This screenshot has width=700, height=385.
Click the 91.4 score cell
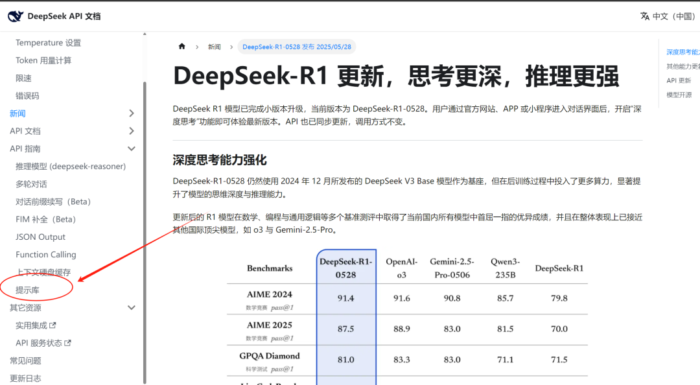346,298
